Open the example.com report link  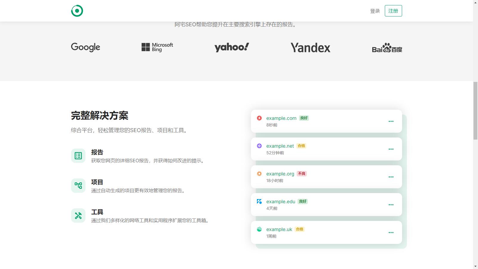pos(281,118)
